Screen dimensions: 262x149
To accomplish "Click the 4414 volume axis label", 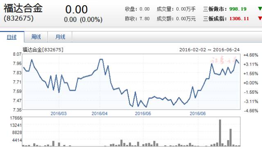I will point(17,140).
